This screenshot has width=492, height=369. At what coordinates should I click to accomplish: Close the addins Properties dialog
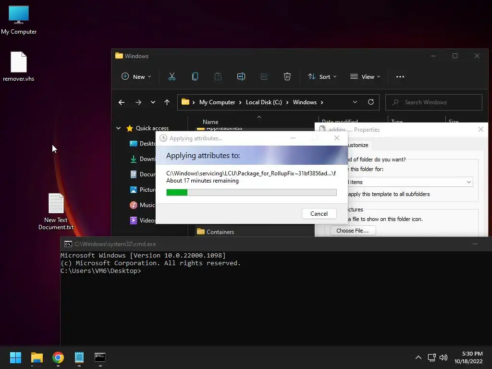pos(480,129)
